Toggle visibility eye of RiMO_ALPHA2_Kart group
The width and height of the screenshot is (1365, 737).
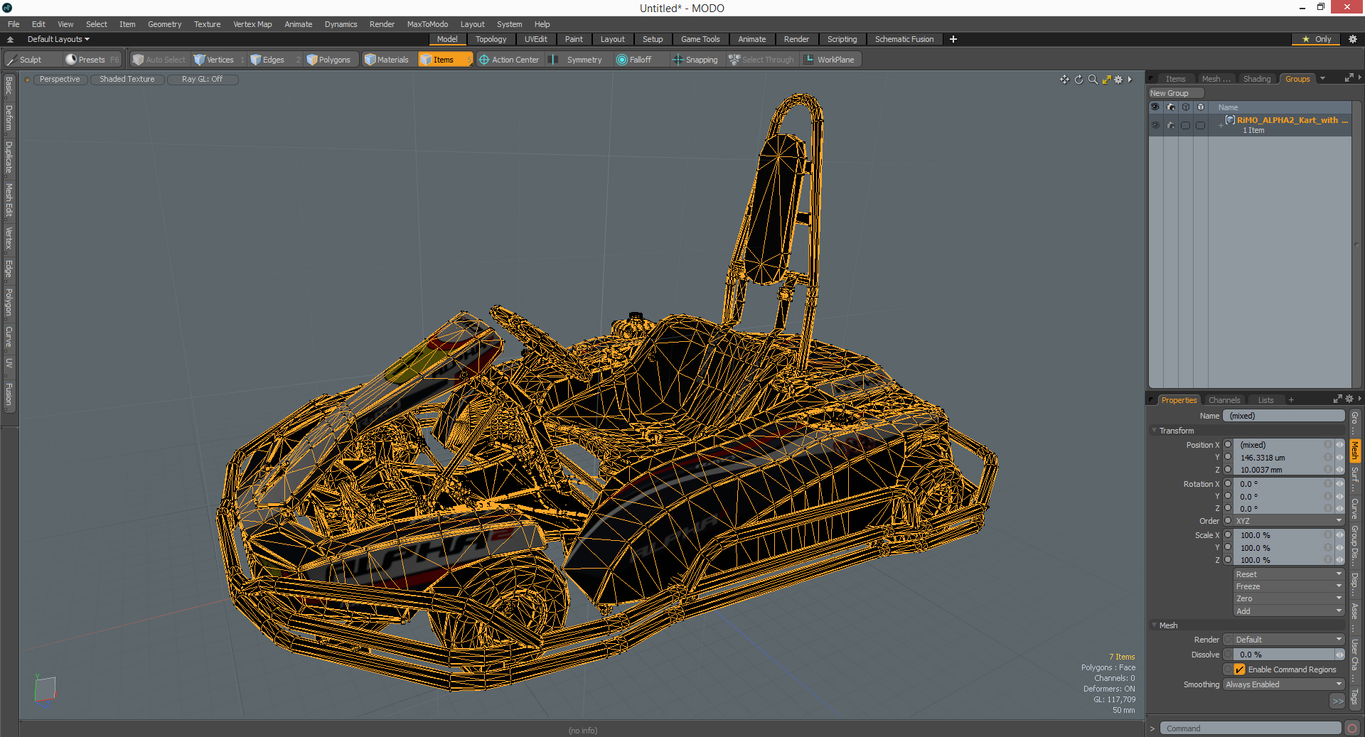[1155, 125]
